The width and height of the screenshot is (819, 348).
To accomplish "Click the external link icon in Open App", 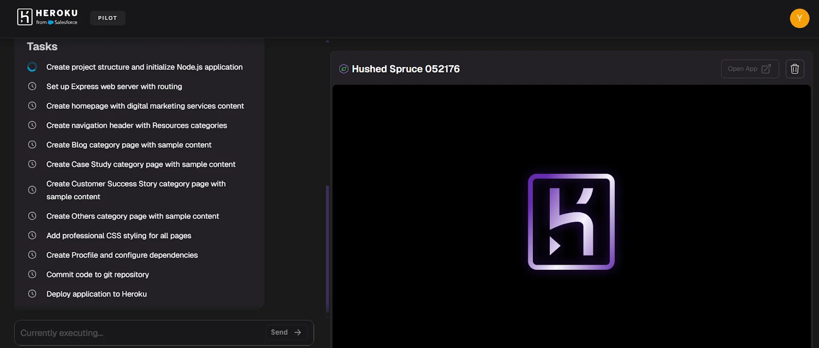I will (766, 69).
